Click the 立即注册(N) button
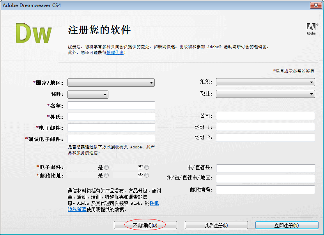The height and width of the screenshot is (235, 324). (287, 225)
